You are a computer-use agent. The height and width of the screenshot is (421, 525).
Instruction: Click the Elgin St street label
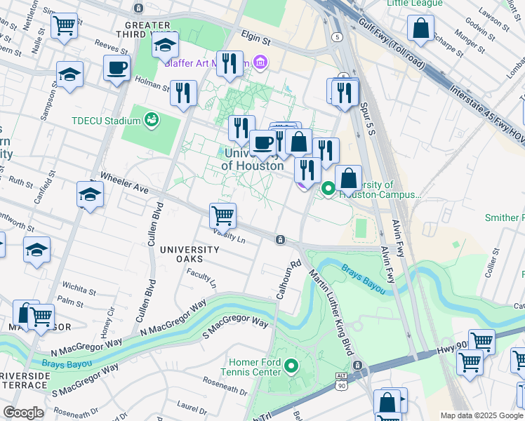255,37
